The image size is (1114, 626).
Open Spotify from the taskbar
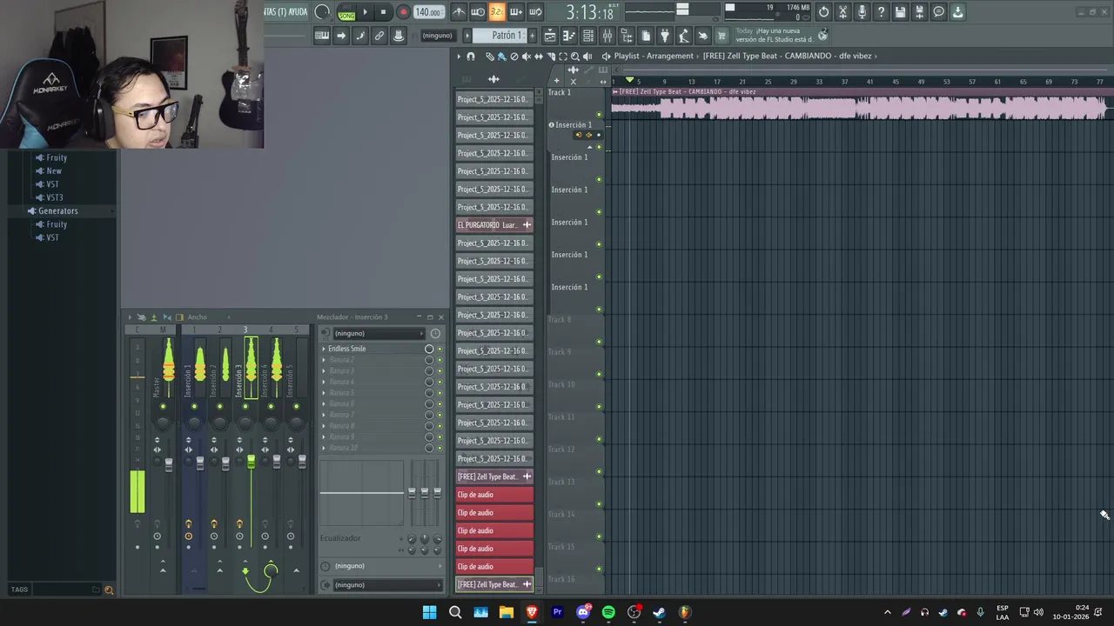coord(608,612)
